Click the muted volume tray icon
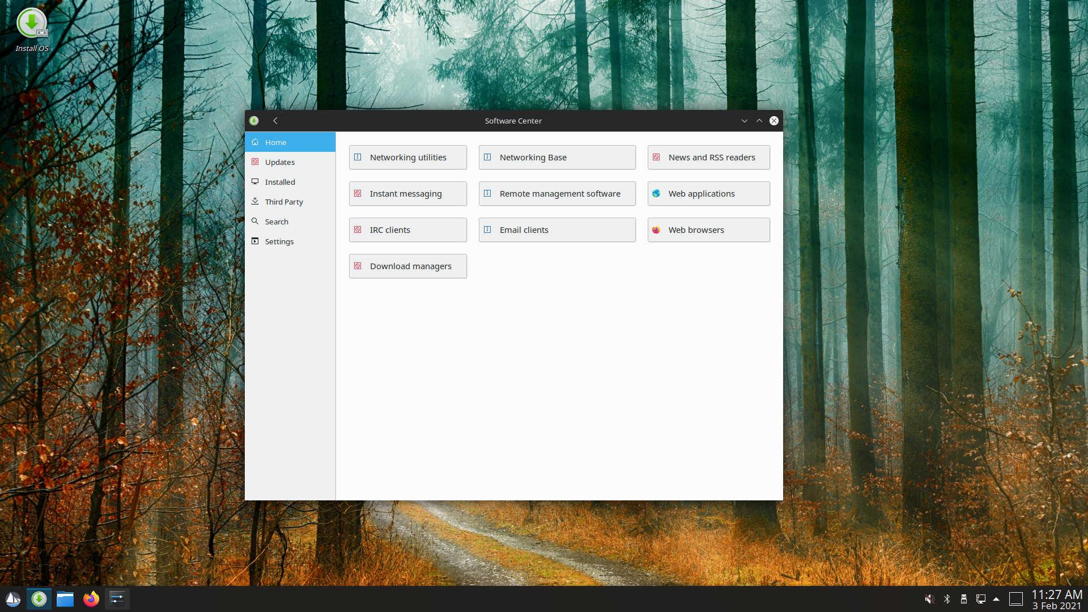 [x=929, y=599]
